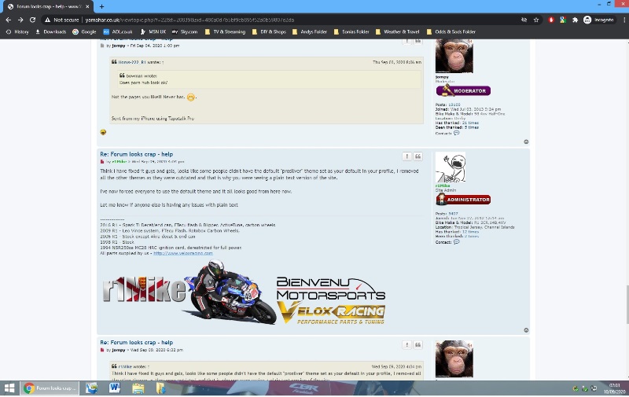Screen dimensions: 629x397
Task: Jump to top from Jompy's Sep 04 post arrow
Action: coord(526,142)
